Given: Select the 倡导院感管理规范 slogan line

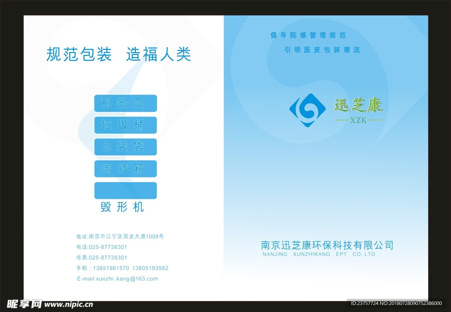Looking at the screenshot, I should coord(308,35).
